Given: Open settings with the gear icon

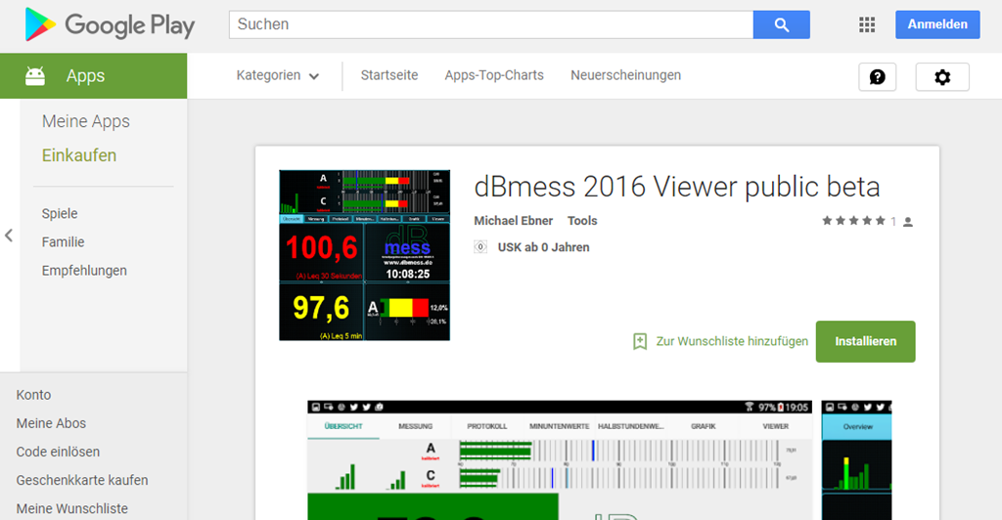Looking at the screenshot, I should [x=941, y=76].
